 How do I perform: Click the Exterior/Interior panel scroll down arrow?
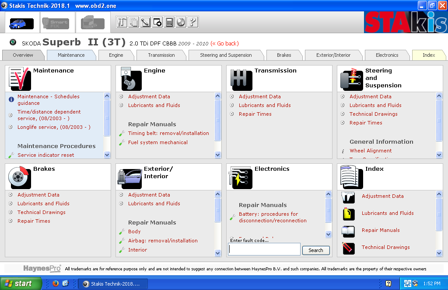218,253
